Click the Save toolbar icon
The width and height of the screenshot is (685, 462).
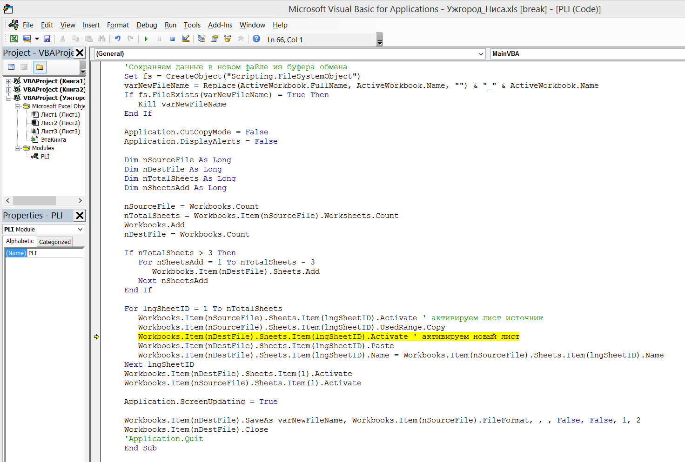point(47,39)
